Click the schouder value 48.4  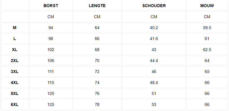coord(154,83)
